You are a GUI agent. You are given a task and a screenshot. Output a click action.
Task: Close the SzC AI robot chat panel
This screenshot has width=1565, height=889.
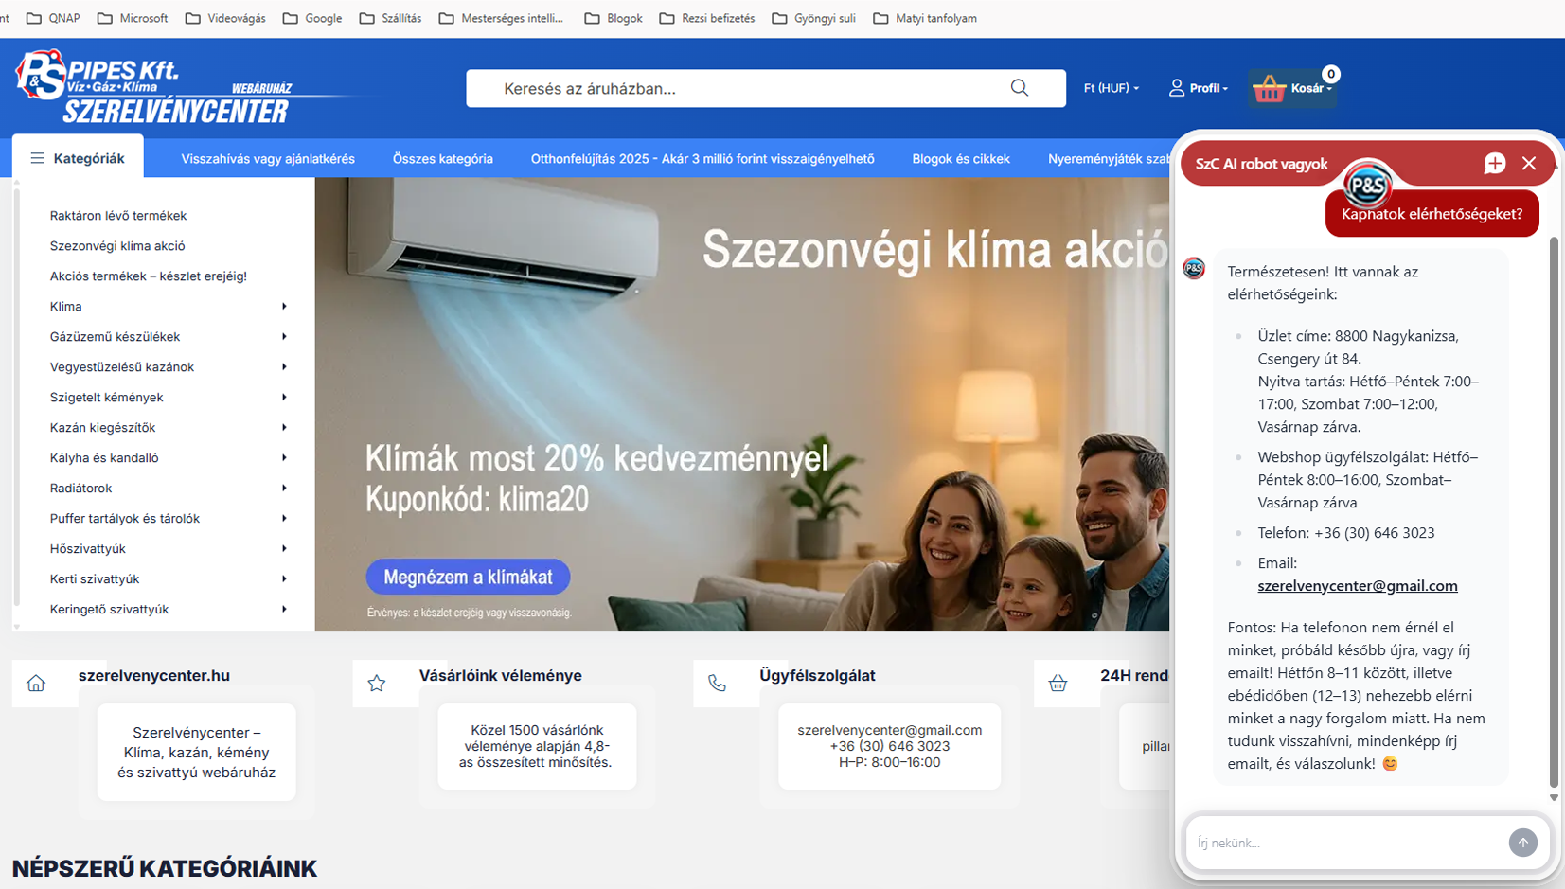coord(1529,164)
